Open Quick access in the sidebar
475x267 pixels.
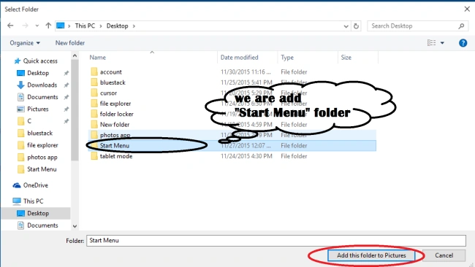pos(40,61)
